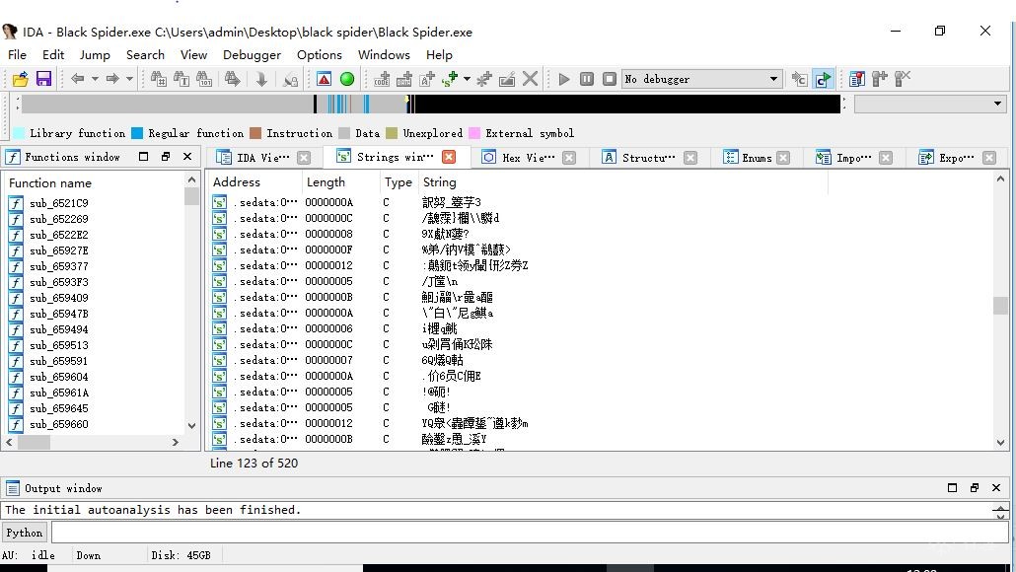This screenshot has width=1016, height=572.
Task: Click the length cell 0000000F
Action: click(328, 250)
